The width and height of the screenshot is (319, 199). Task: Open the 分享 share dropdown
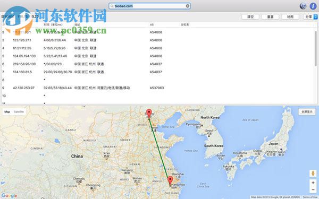tap(310, 17)
